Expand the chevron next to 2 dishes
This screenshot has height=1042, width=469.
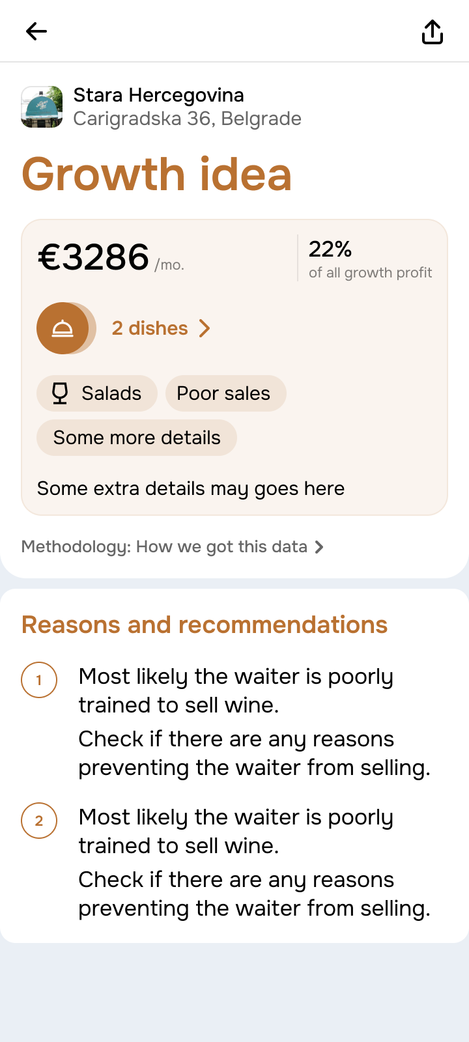[x=205, y=328]
